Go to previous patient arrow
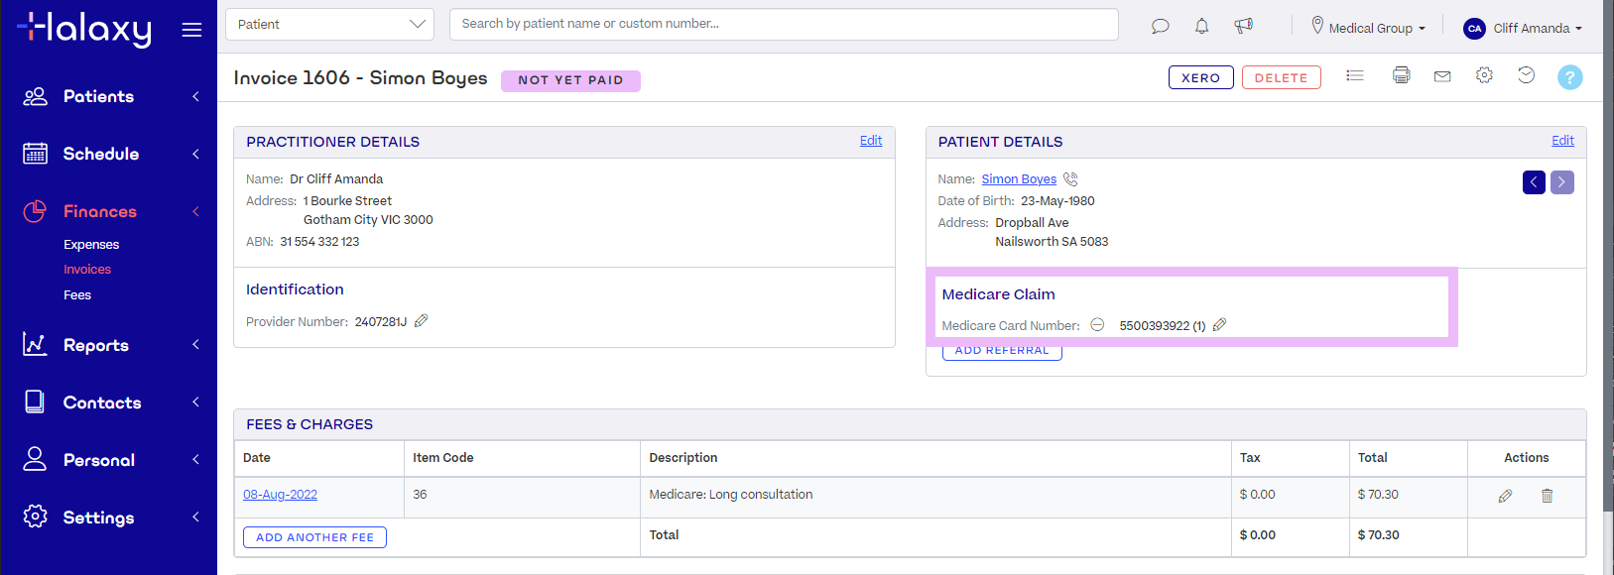 [1534, 182]
